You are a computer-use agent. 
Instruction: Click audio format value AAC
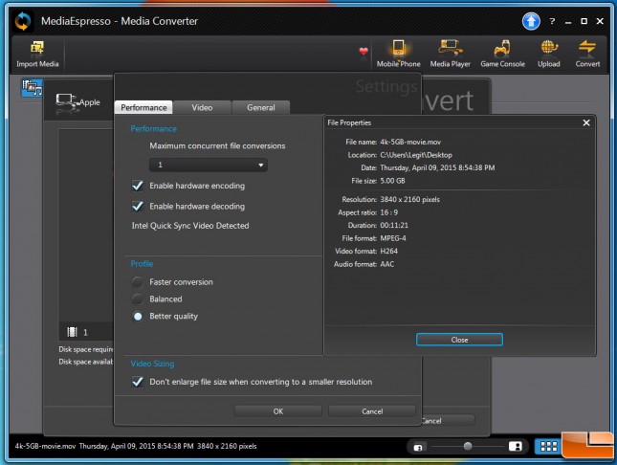tap(386, 264)
